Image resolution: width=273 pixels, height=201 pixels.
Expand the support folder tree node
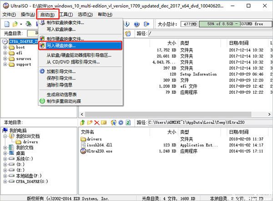click(5, 65)
